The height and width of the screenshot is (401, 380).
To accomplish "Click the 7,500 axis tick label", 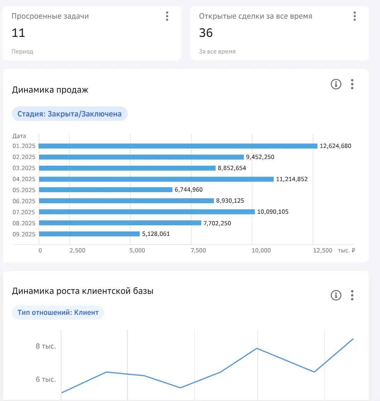I will tap(198, 250).
